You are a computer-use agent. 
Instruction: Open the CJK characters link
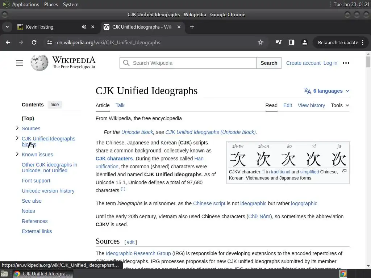click(x=114, y=159)
